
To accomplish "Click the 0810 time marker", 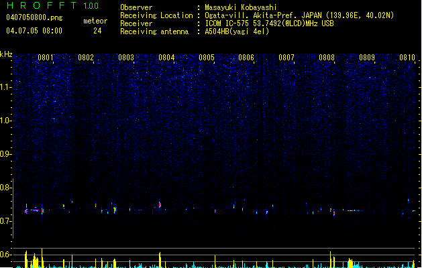I will point(407,58).
